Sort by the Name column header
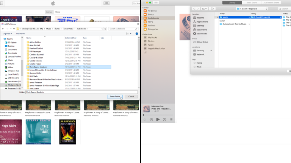291x163 pixels. coord(29,38)
